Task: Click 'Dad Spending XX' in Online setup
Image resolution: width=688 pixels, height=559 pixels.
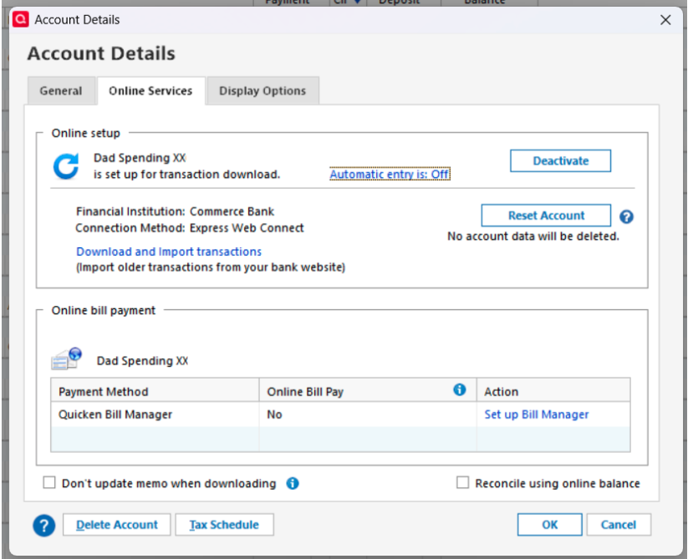Action: pos(140,158)
